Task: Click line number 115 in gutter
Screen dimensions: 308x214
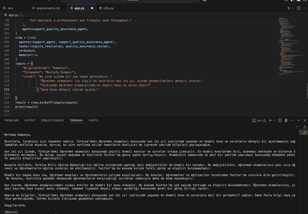Action: pyautogui.click(x=6, y=90)
